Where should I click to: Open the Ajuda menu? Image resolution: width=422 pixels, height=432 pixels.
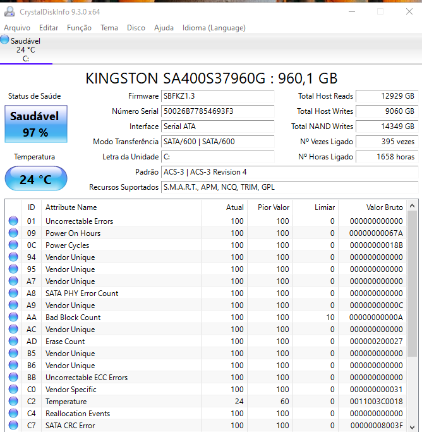[164, 28]
